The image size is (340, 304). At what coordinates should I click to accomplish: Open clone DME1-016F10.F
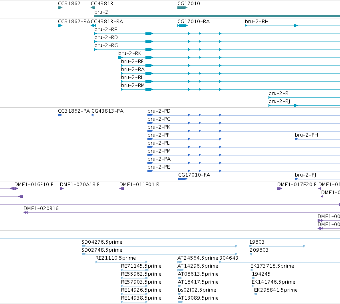[34, 185]
